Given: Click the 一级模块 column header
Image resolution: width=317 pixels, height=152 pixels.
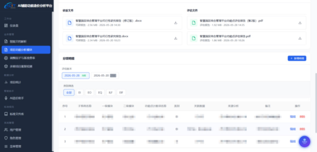Looking at the screenshot, I should pyautogui.click(x=107, y=106).
